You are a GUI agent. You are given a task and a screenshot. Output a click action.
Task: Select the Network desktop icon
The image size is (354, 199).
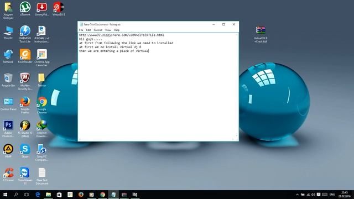[x=8, y=56]
